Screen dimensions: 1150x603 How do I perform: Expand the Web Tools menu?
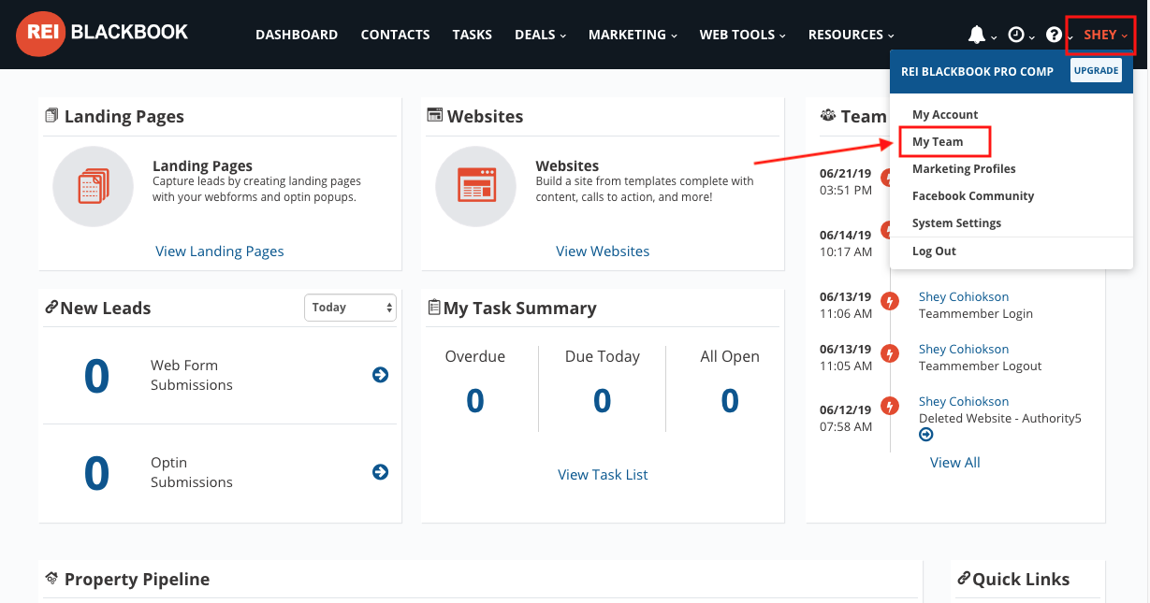click(x=743, y=35)
